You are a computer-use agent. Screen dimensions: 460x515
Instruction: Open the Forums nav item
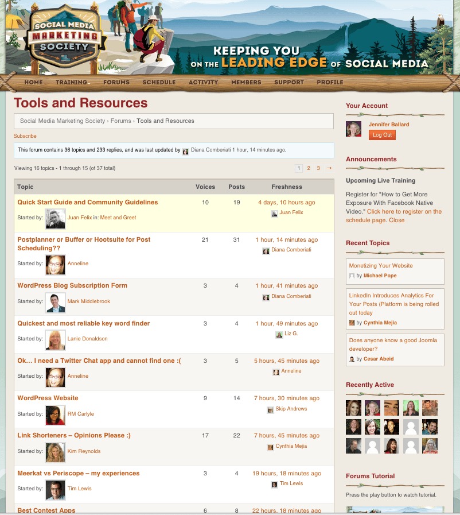pos(116,83)
